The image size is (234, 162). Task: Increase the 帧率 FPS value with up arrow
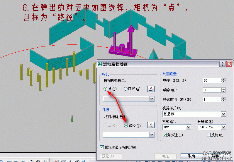click(x=223, y=79)
